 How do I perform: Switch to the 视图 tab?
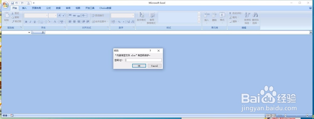[78, 8]
